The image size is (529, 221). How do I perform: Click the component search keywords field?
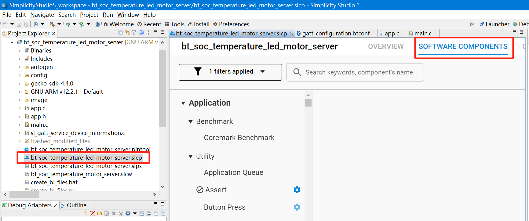355,72
